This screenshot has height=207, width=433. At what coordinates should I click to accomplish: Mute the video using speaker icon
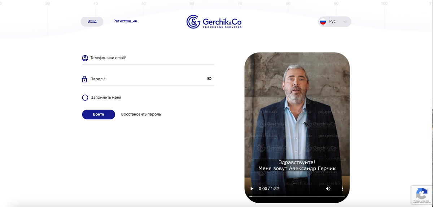pyautogui.click(x=328, y=189)
